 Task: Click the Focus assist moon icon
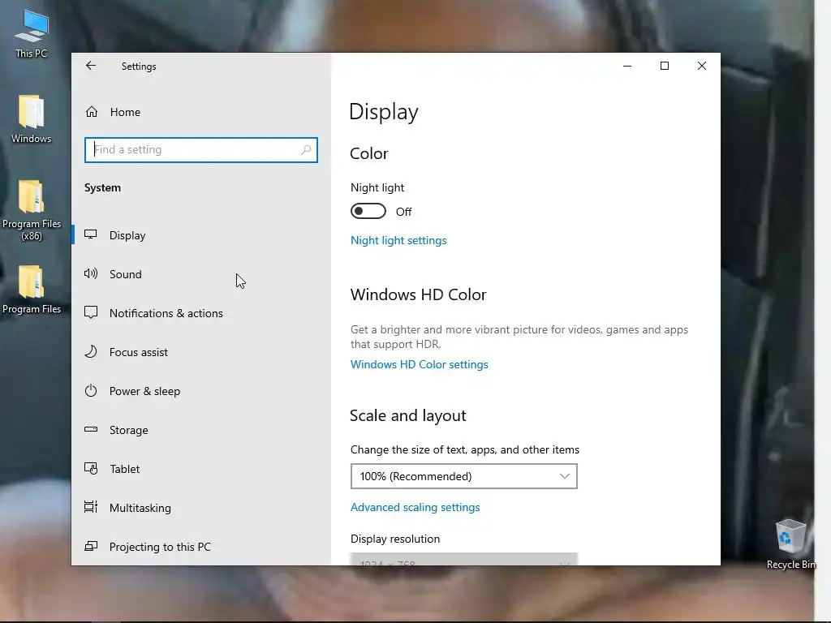91,352
